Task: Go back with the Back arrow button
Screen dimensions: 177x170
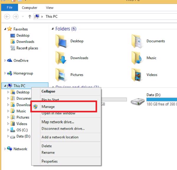Action: (7, 17)
